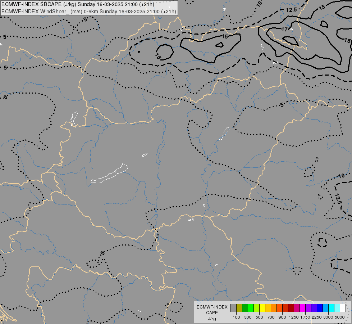The image size is (352, 324).
Task: Click the '100' legend tick label
Action: (x=236, y=317)
